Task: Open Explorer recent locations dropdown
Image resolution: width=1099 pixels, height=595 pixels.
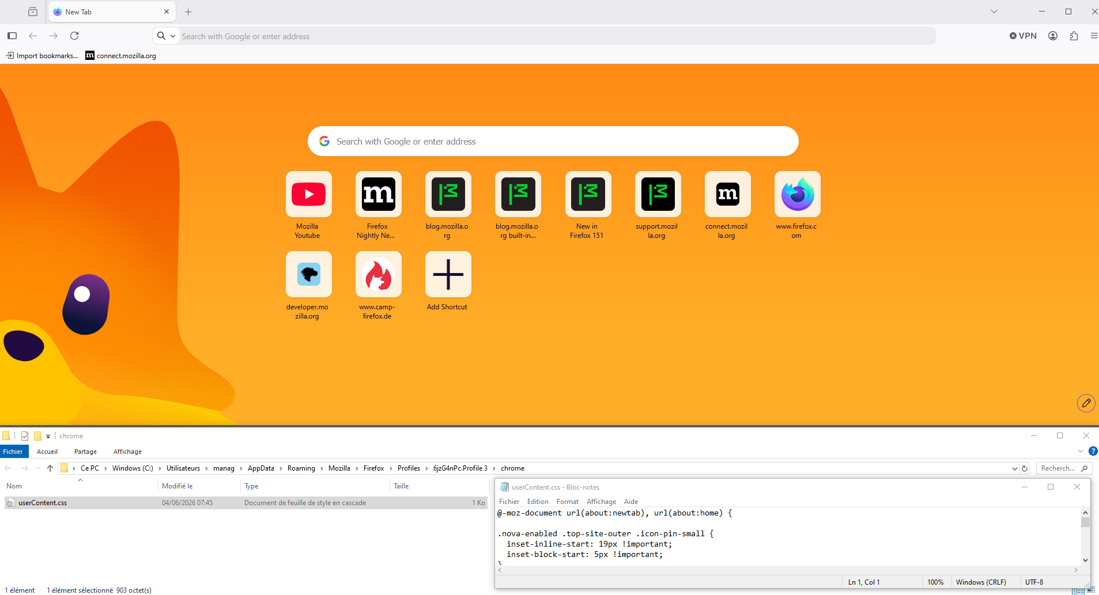Action: pyautogui.click(x=38, y=468)
